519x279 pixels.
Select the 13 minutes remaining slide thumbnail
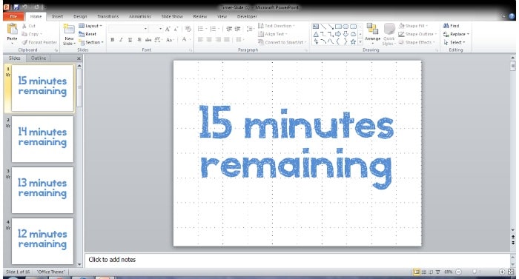click(x=42, y=190)
